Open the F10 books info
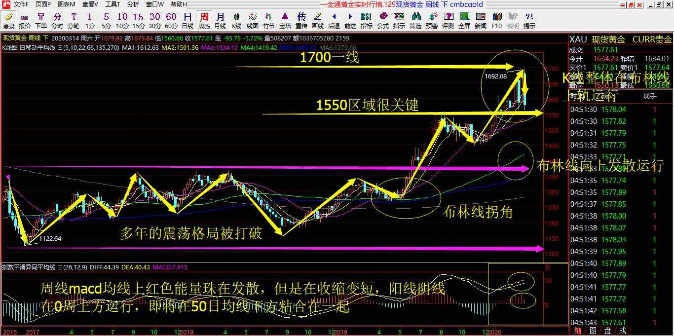Viewport: 674px width, 336px height. (x=497, y=21)
